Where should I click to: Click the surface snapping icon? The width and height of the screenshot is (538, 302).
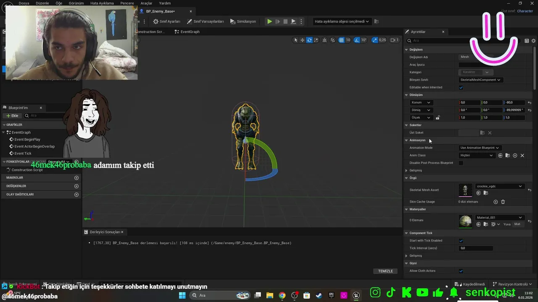(333, 40)
